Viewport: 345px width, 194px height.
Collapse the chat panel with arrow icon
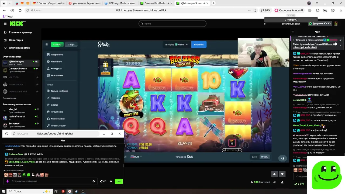293,32
